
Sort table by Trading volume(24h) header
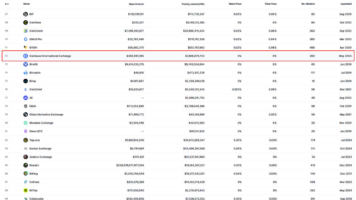[x=193, y=4]
